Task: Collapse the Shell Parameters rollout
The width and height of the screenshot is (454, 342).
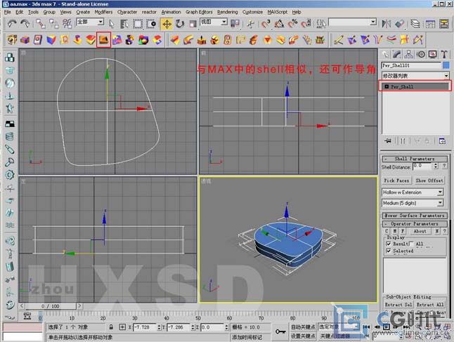Action: [415, 159]
